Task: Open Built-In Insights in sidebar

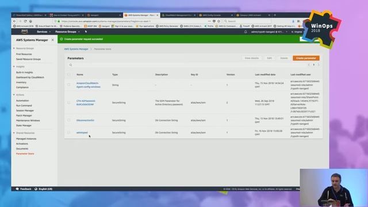Action: point(24,72)
